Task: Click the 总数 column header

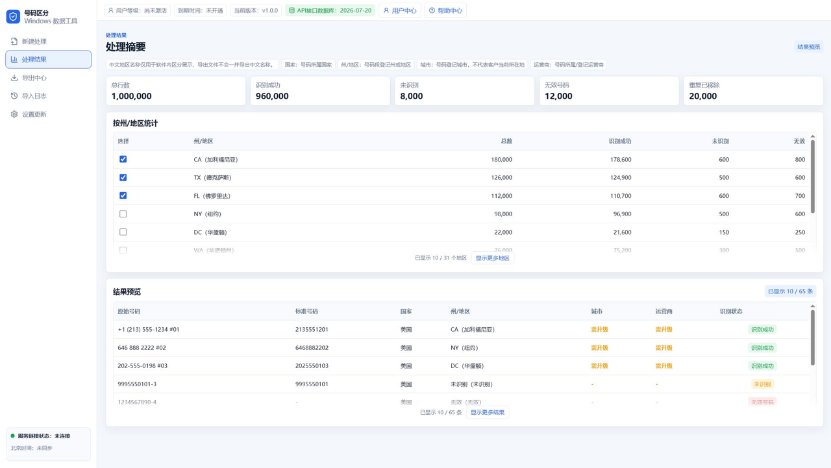Action: coord(506,142)
